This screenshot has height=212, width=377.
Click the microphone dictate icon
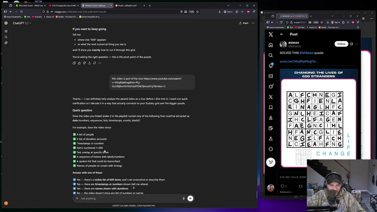(183, 198)
